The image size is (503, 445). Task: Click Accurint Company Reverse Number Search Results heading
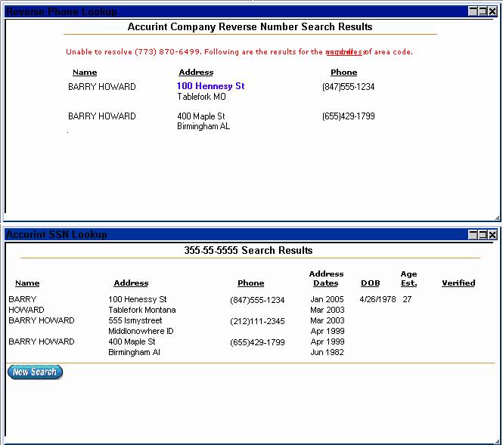pos(250,26)
